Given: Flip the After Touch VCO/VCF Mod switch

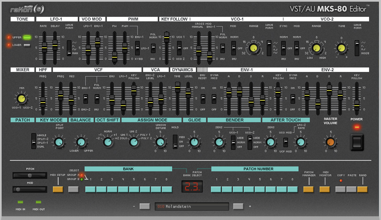Looking at the screenshot, I should (286, 143).
